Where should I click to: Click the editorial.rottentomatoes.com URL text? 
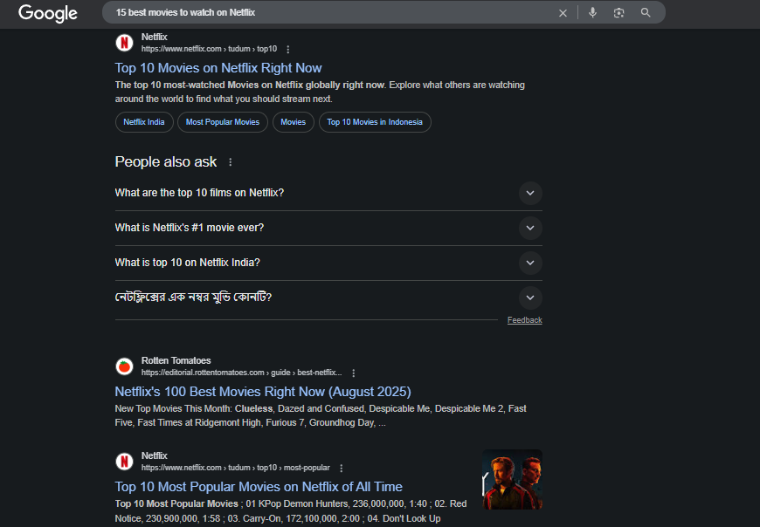(x=241, y=373)
